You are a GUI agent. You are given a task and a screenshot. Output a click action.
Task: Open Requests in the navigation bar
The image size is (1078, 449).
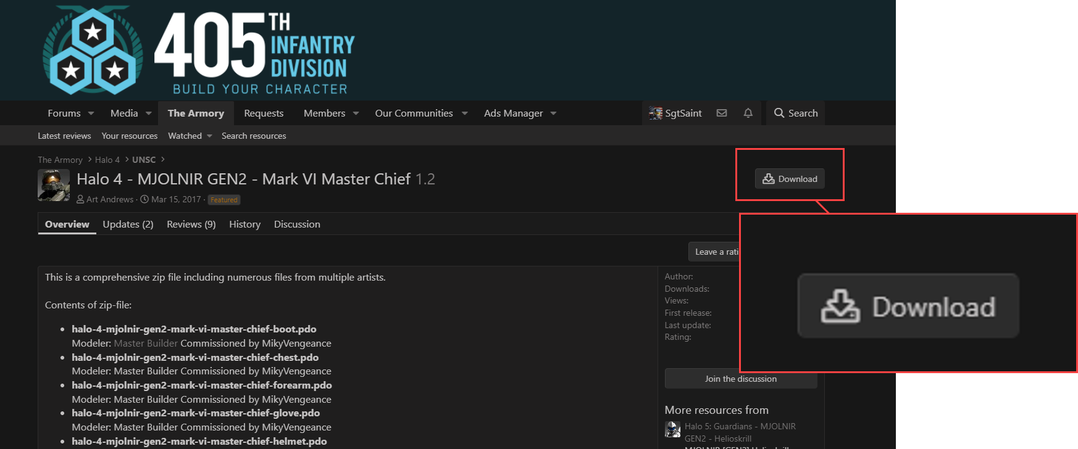264,113
